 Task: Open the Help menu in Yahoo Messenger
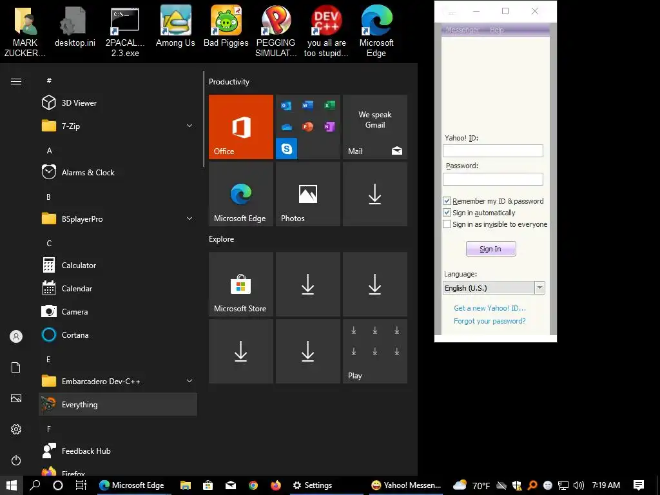(x=497, y=30)
